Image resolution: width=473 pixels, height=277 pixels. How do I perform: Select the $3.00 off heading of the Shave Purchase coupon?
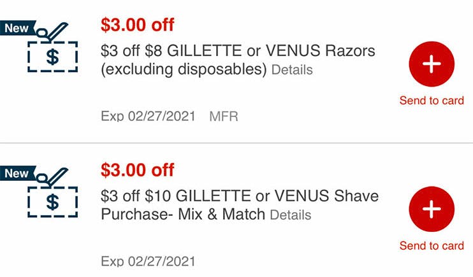138,170
